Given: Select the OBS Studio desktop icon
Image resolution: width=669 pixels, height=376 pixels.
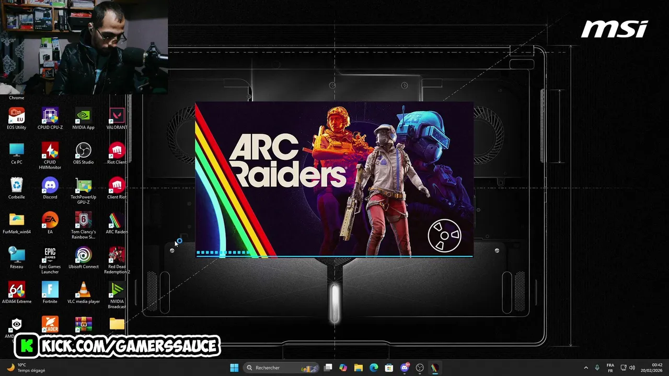Looking at the screenshot, I should 83,153.
